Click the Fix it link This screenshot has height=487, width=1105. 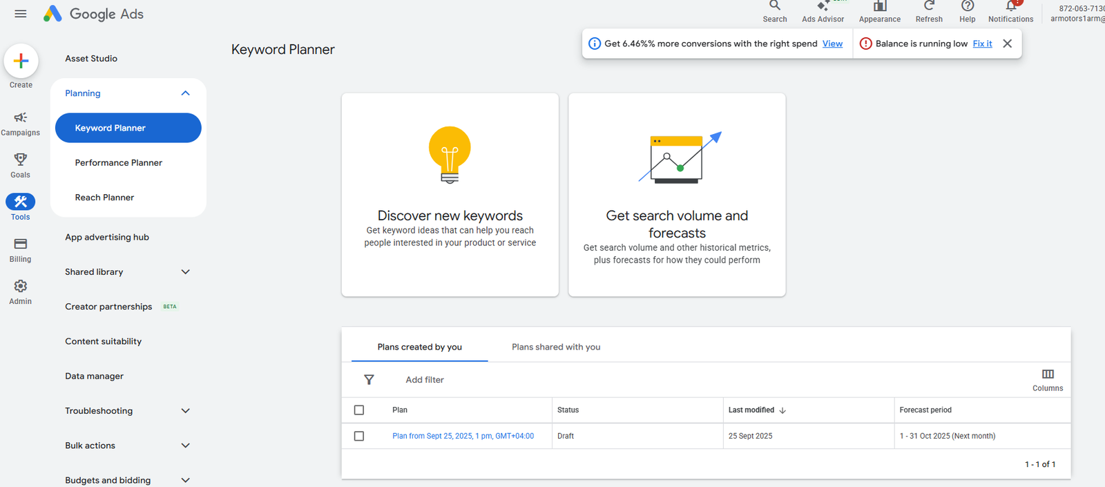(982, 44)
